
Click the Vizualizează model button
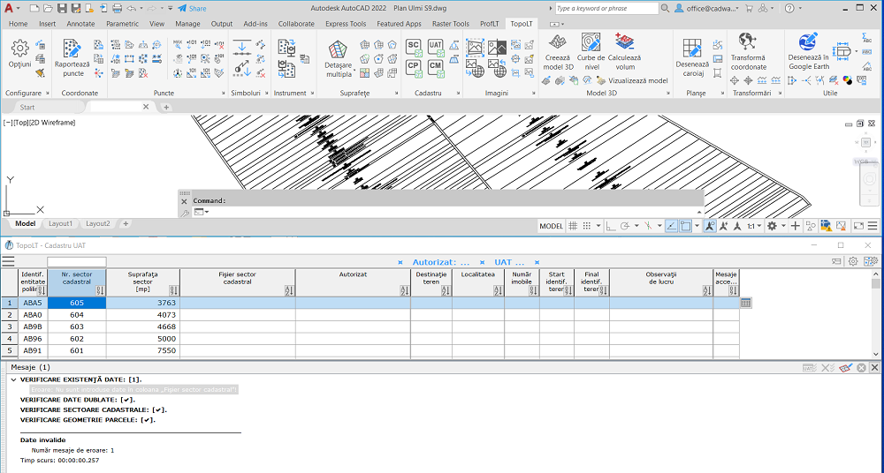(632, 81)
